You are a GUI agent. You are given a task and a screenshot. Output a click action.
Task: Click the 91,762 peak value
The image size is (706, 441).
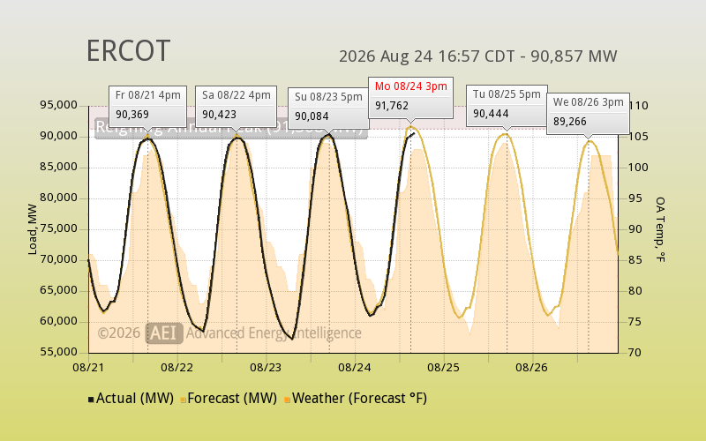pyautogui.click(x=392, y=106)
